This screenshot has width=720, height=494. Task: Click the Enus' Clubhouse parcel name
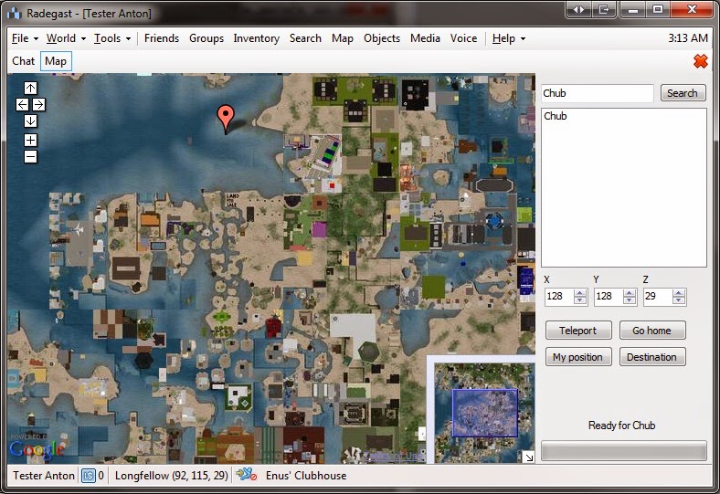tap(306, 476)
